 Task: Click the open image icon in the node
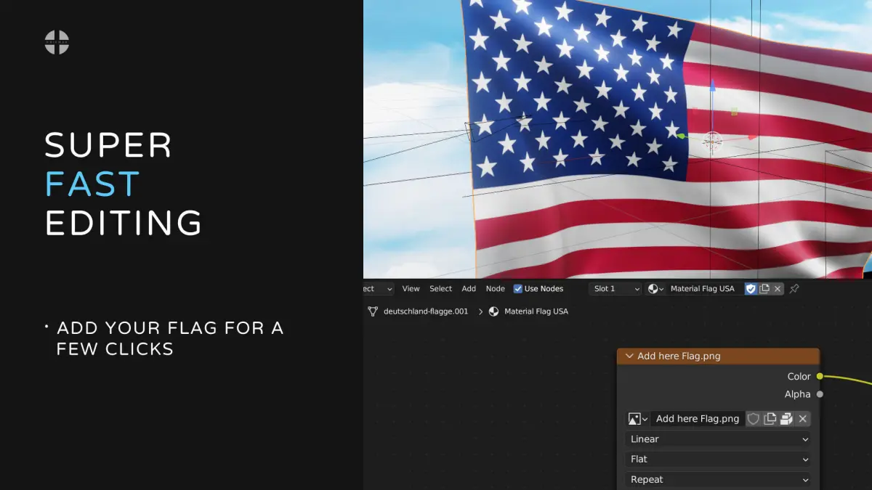786,419
